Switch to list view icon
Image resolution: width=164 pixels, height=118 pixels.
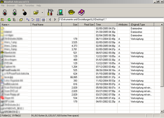pyautogui.click(x=38, y=20)
